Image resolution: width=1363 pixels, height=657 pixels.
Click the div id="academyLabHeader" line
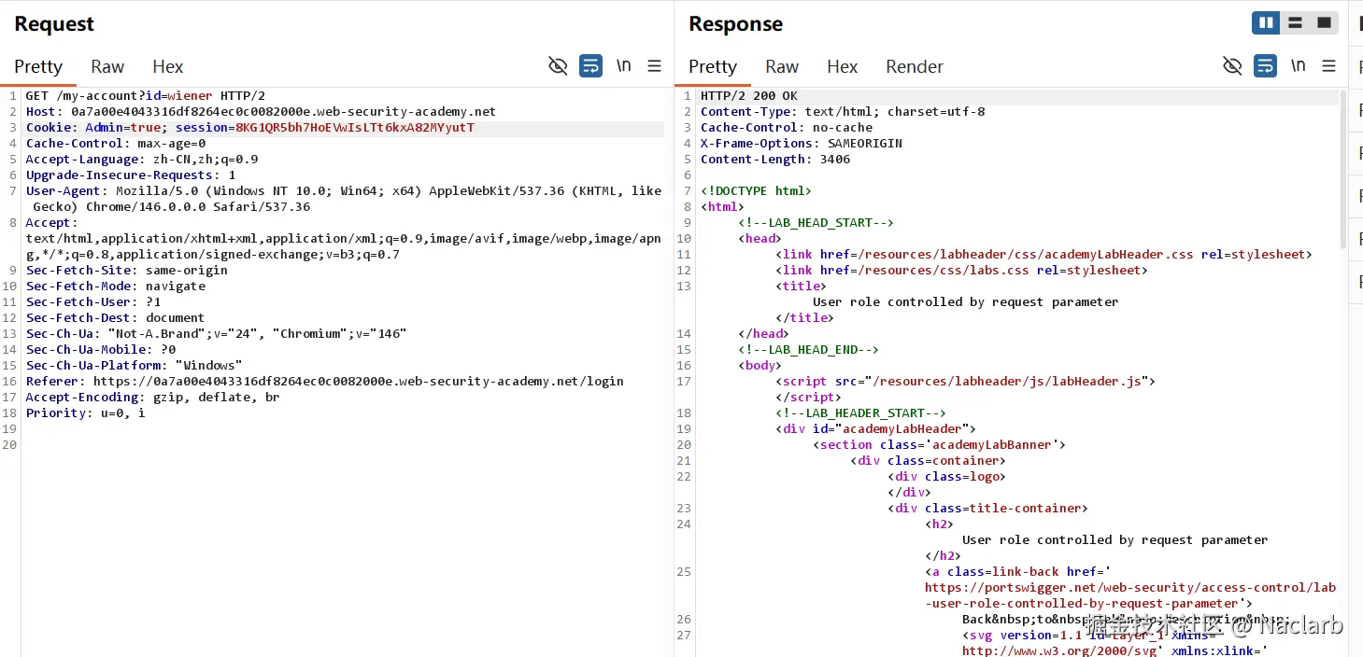point(875,428)
